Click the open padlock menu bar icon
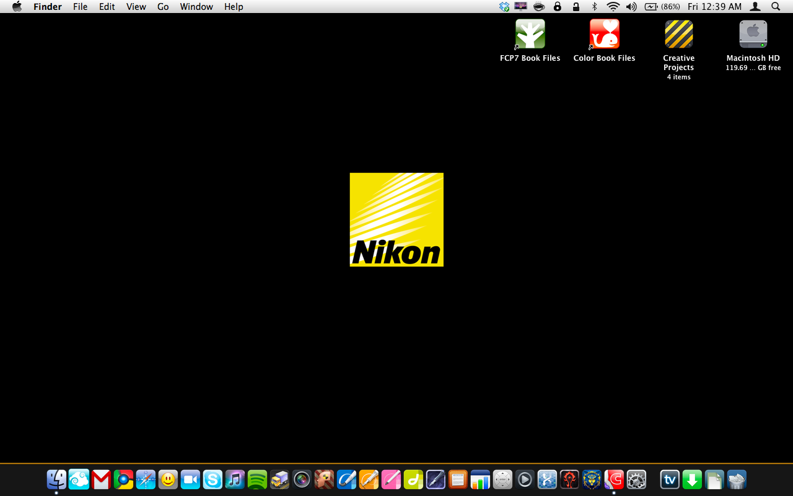Screen dimensions: 793x496 click(x=576, y=6)
